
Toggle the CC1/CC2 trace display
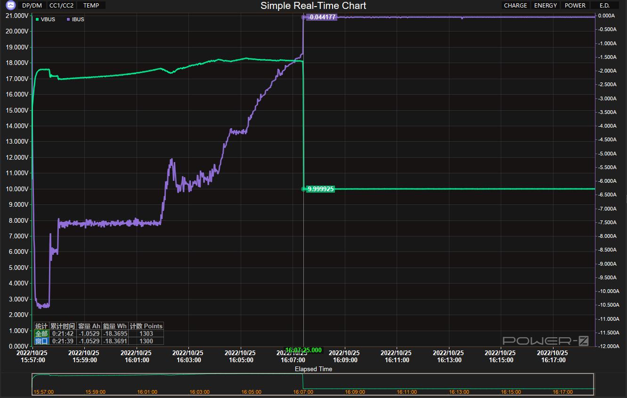61,6
